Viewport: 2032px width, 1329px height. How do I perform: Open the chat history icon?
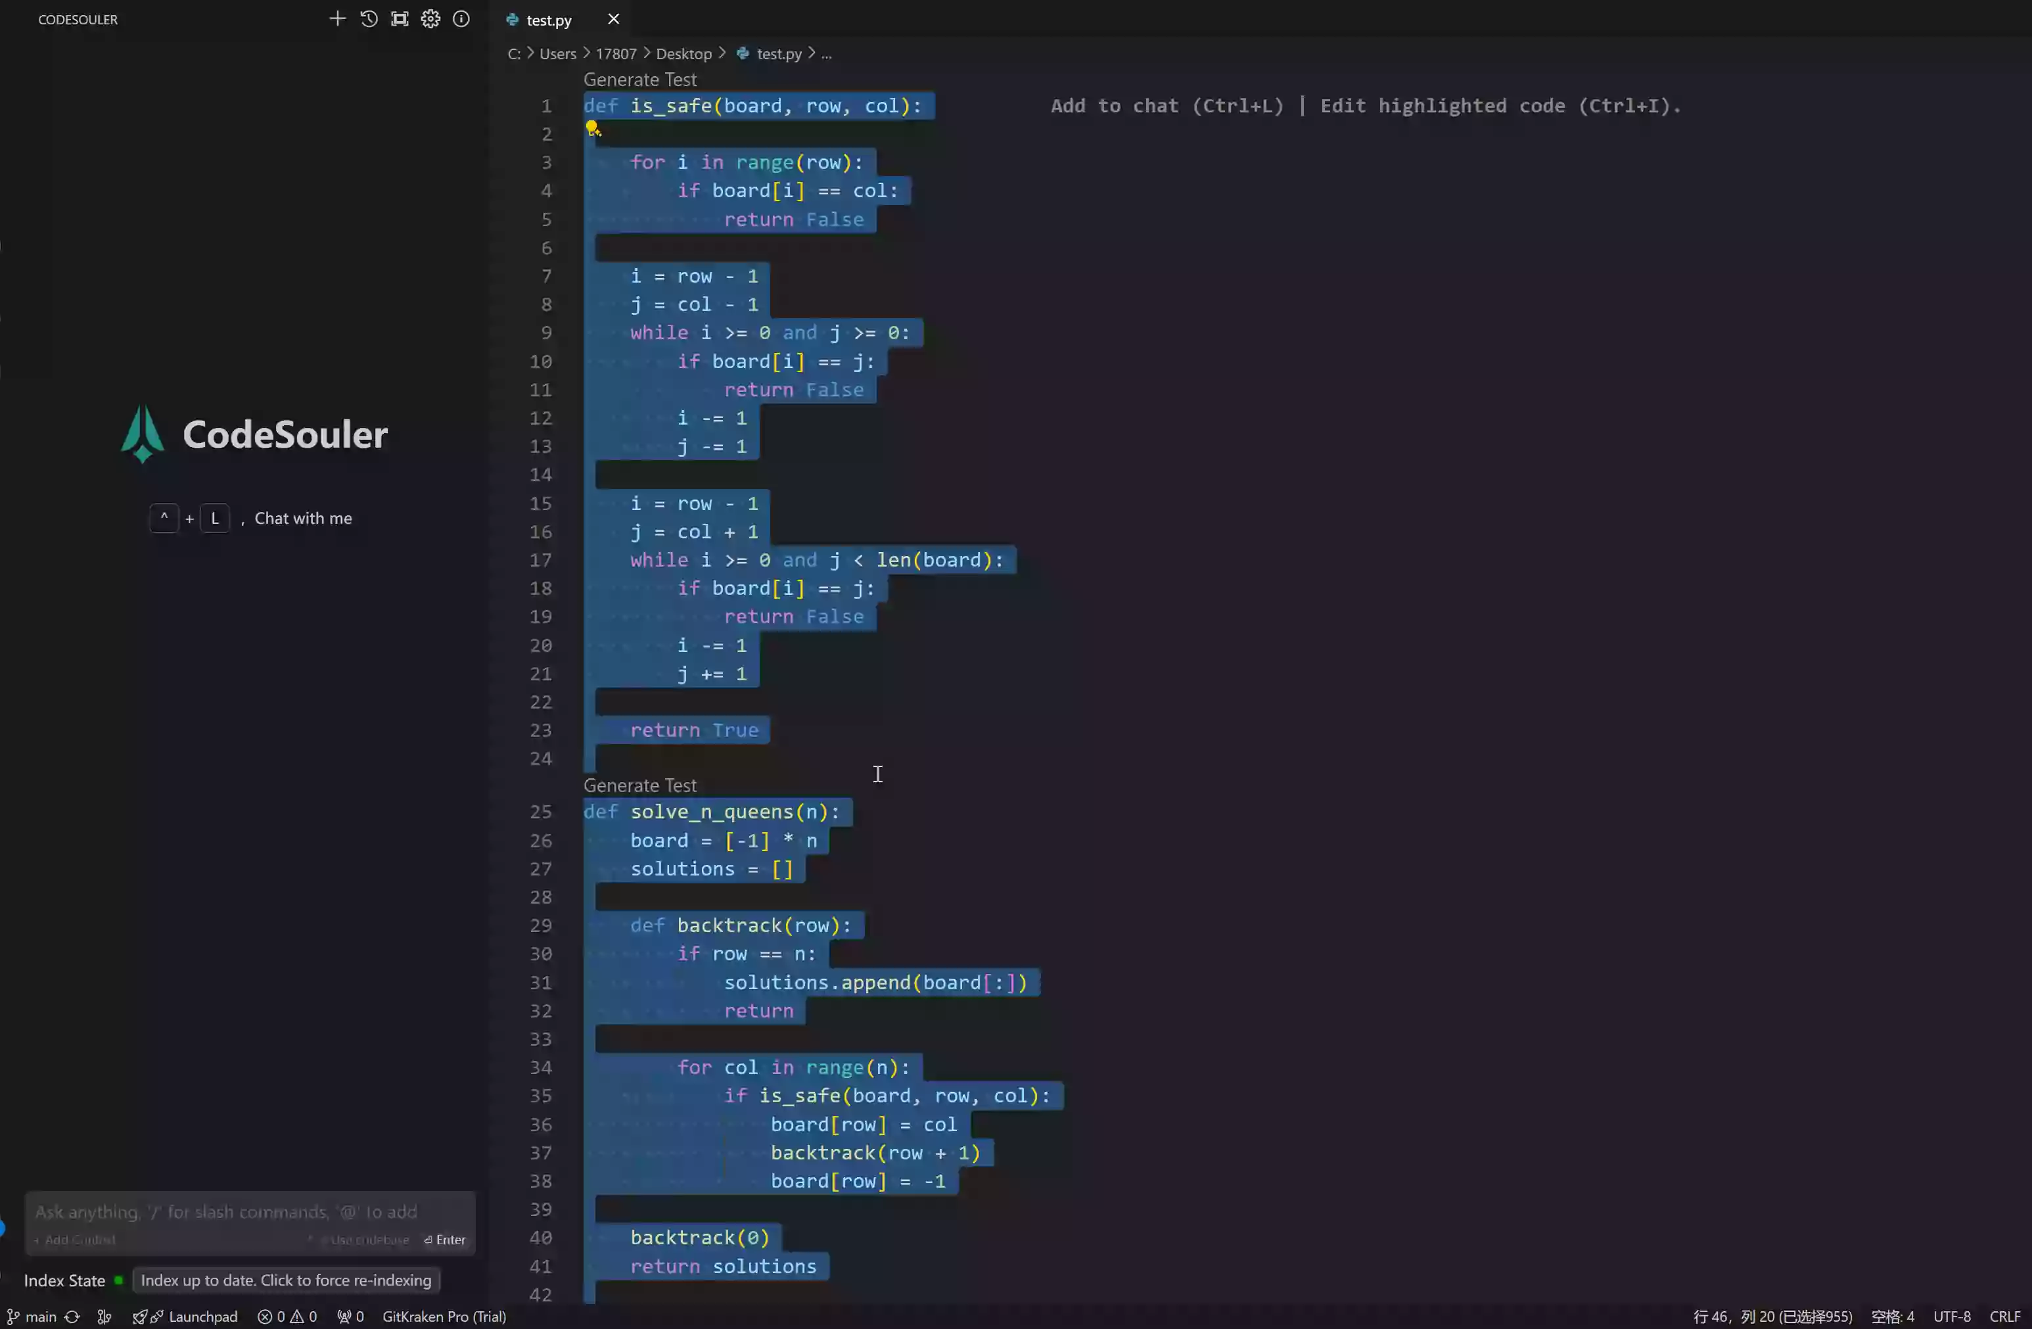[x=369, y=19]
